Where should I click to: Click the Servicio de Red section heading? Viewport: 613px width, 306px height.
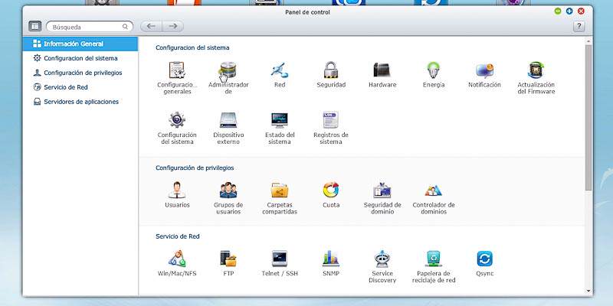click(178, 236)
